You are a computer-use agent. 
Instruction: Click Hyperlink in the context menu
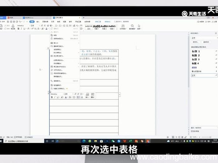[x=65, y=81]
